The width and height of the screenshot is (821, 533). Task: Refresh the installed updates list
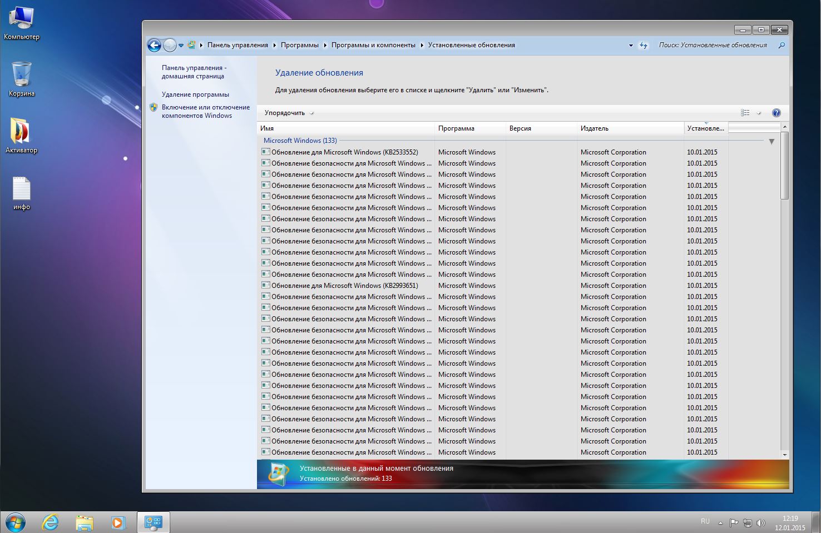pos(644,46)
